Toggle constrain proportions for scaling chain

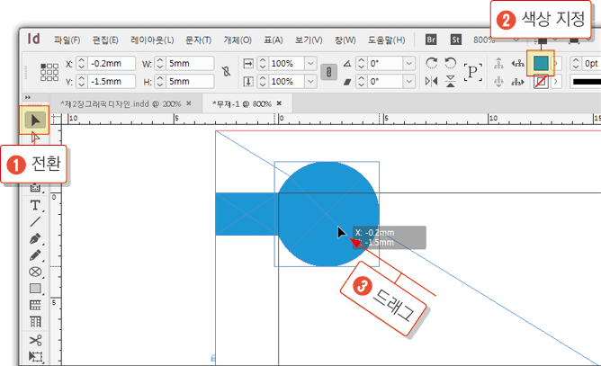pyautogui.click(x=328, y=72)
